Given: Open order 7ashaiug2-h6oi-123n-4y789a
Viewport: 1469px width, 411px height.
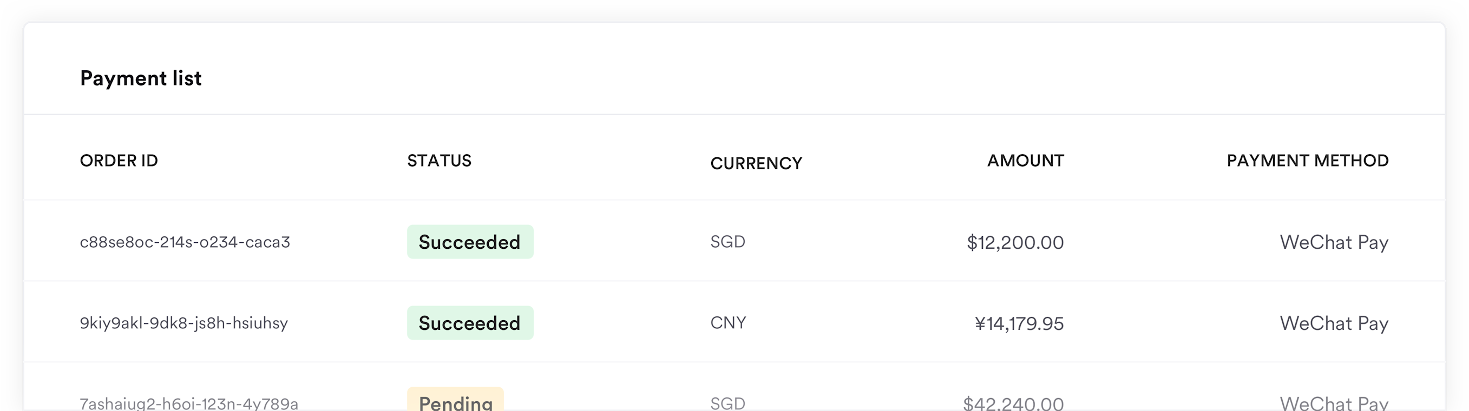Looking at the screenshot, I should pos(189,403).
